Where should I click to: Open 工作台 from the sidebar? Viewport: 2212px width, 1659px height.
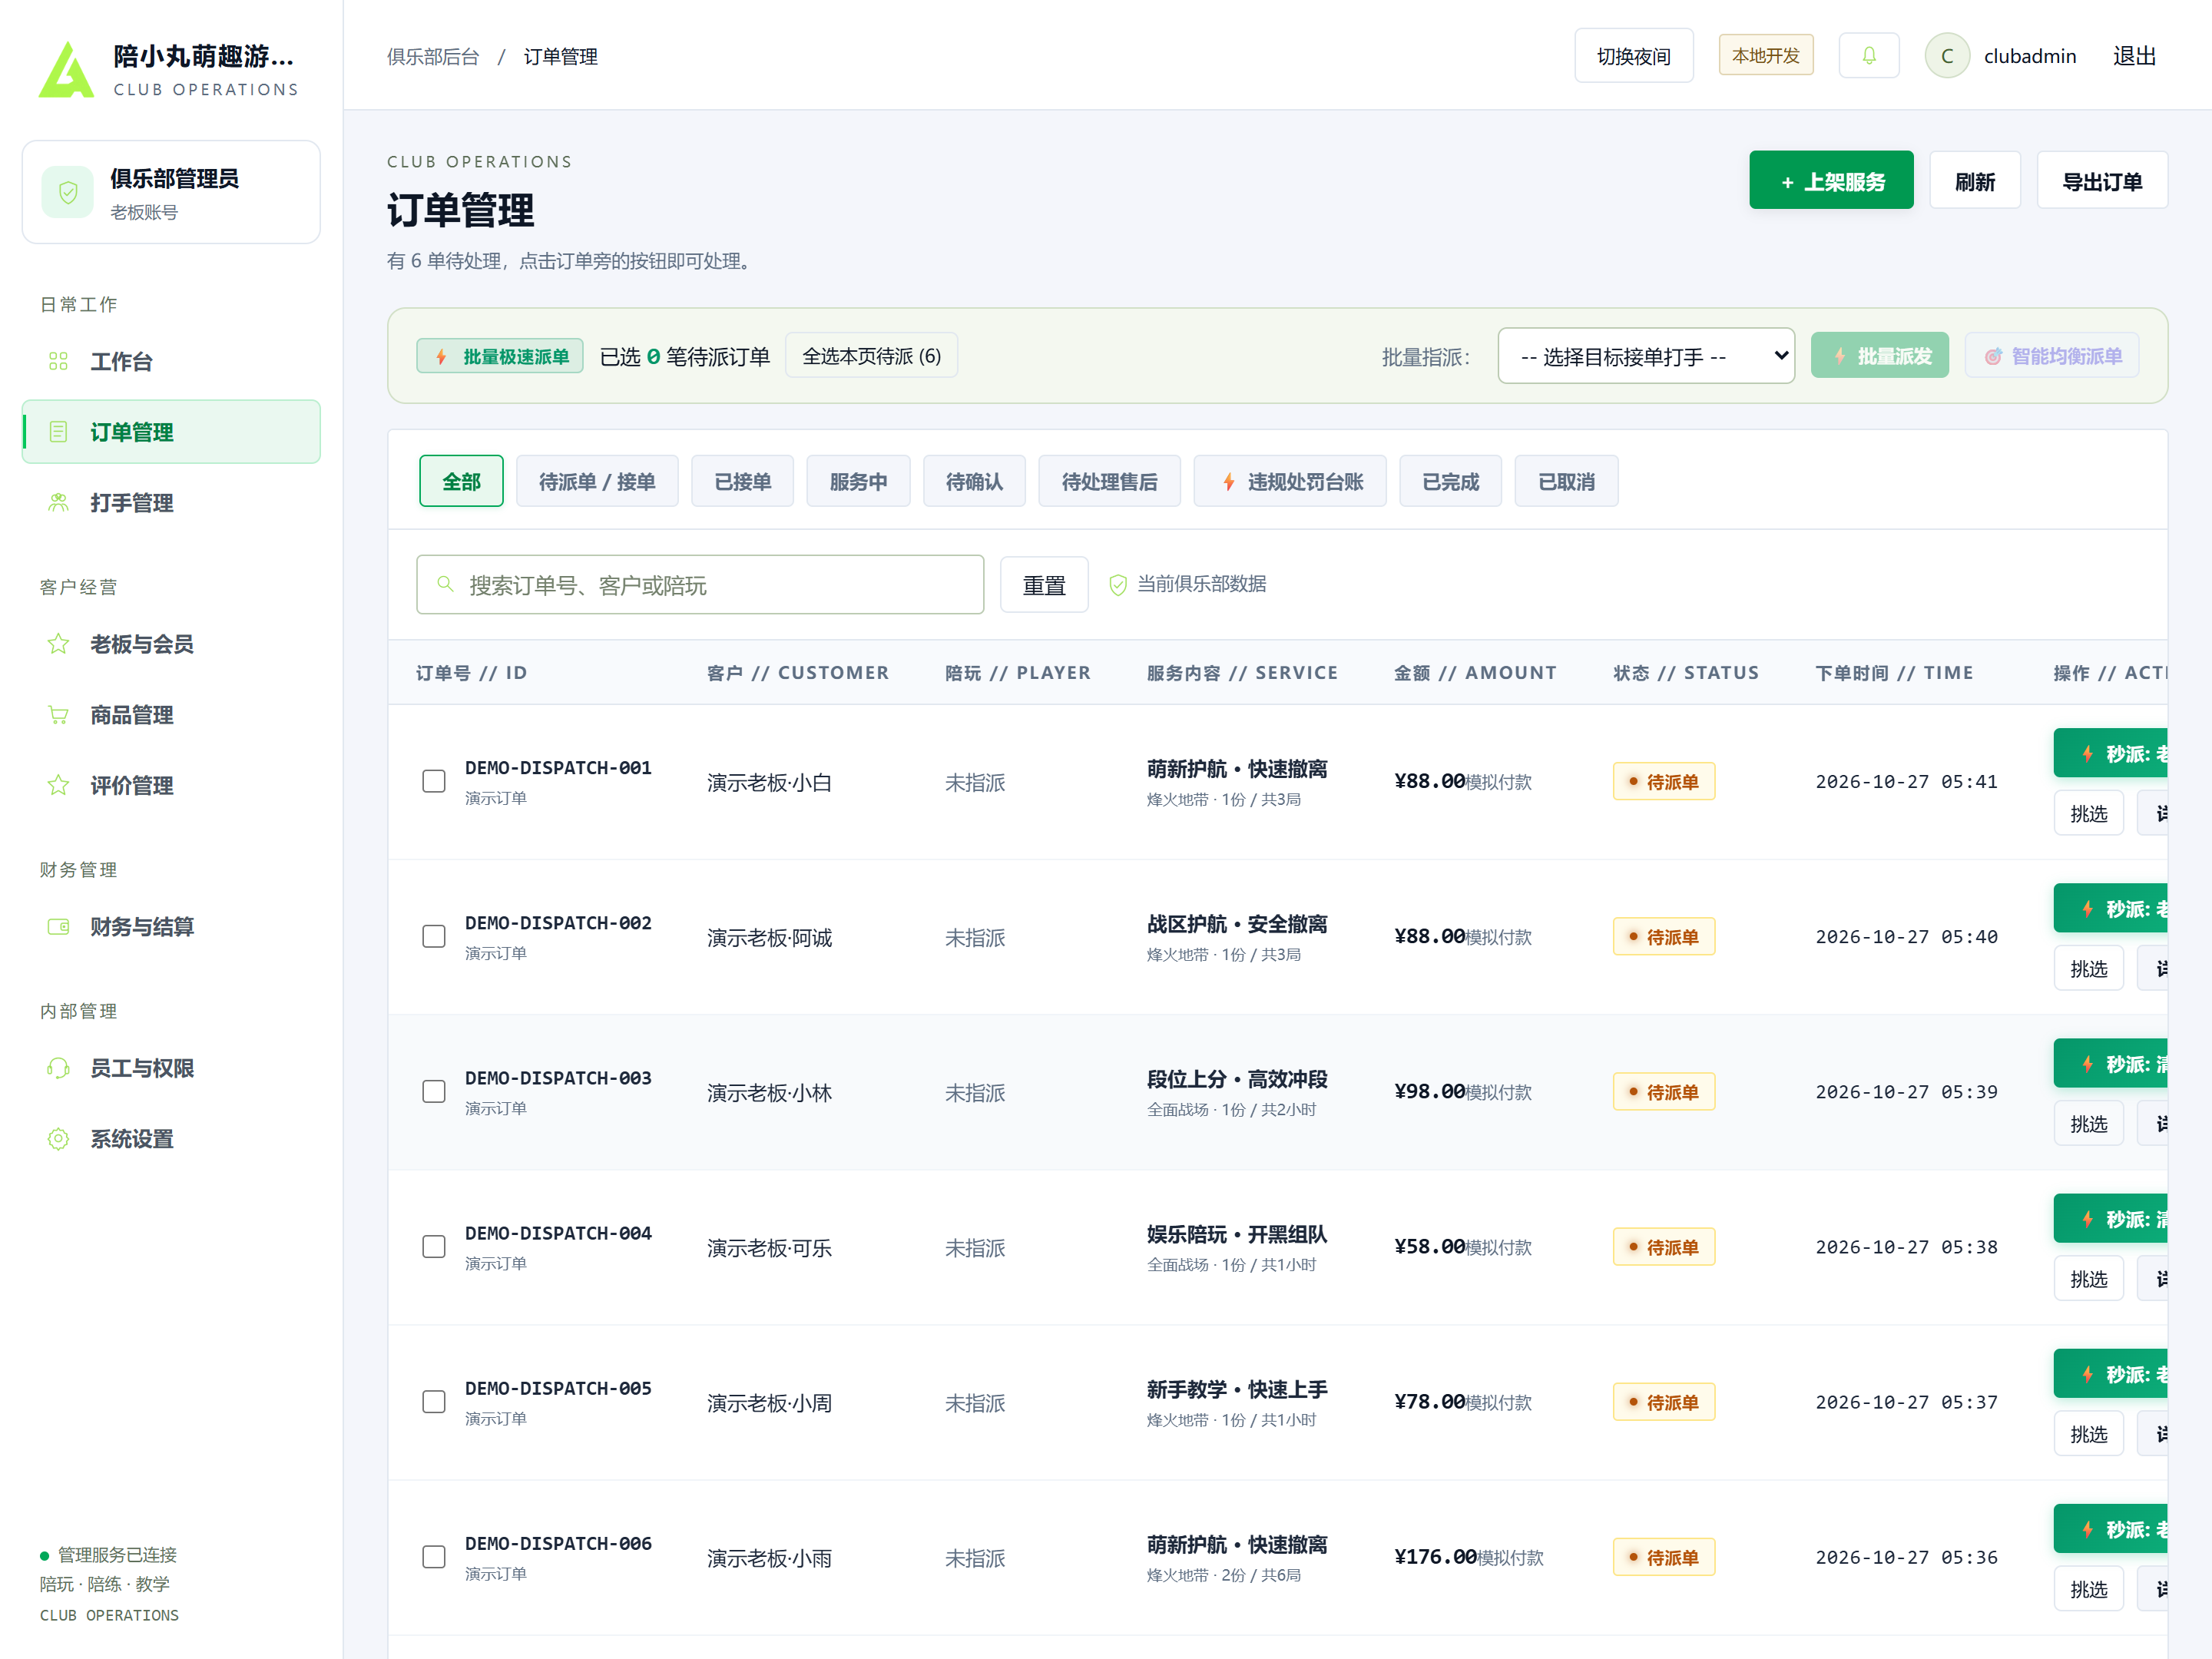pyautogui.click(x=171, y=362)
